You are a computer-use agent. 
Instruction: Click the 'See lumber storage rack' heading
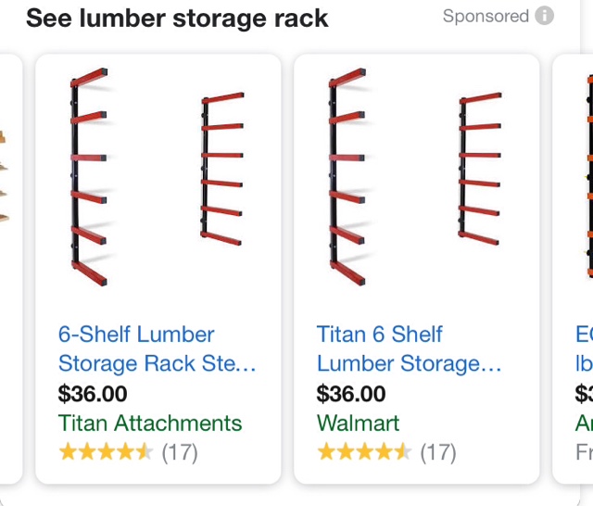pyautogui.click(x=177, y=19)
